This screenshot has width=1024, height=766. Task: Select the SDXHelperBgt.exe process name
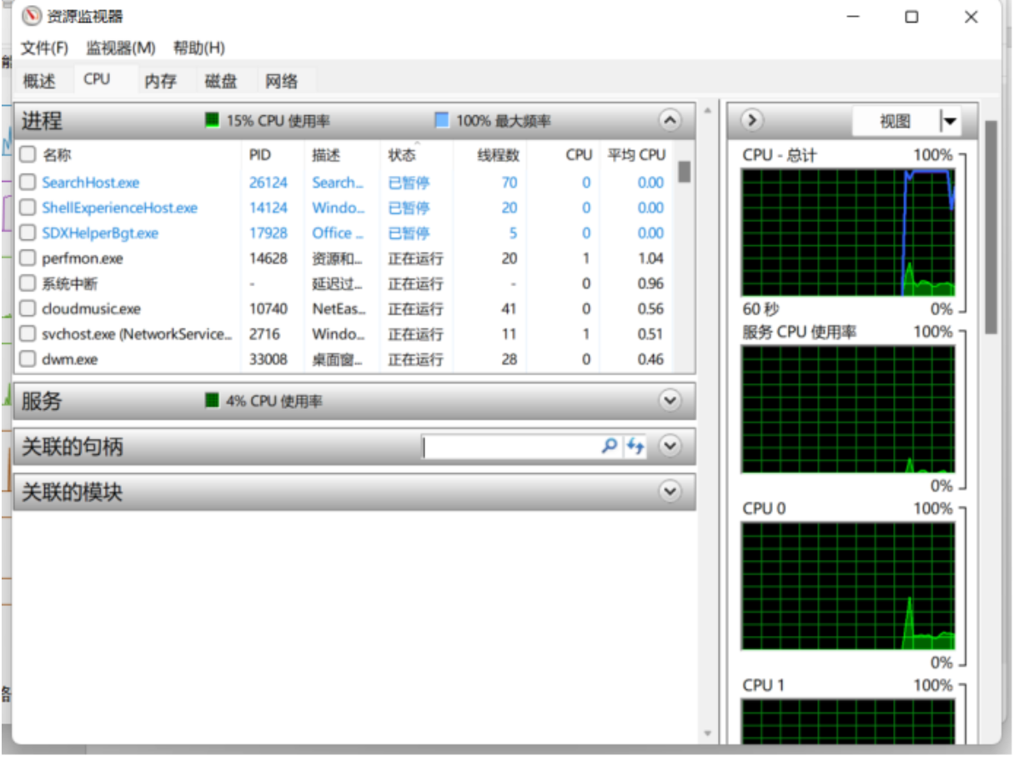(100, 233)
